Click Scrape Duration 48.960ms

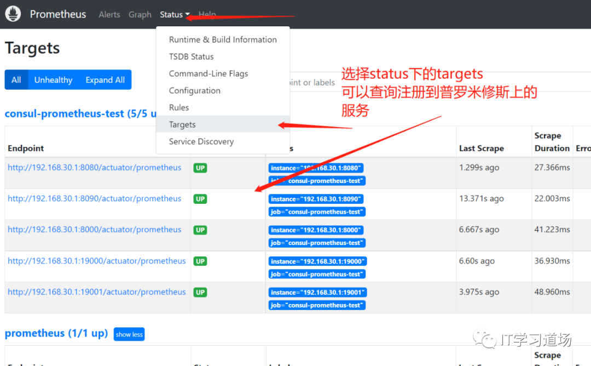552,291
